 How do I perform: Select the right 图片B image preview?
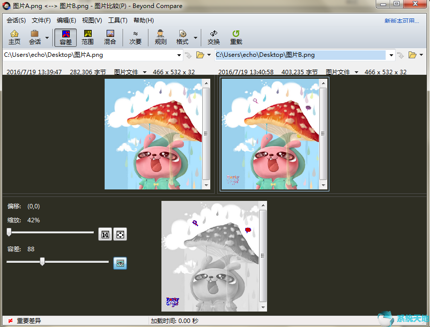click(270, 134)
